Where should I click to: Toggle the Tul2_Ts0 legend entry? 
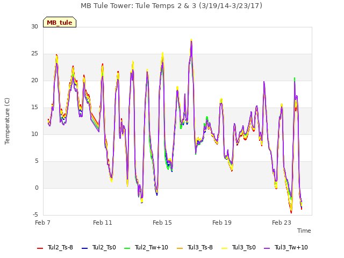click(x=99, y=247)
